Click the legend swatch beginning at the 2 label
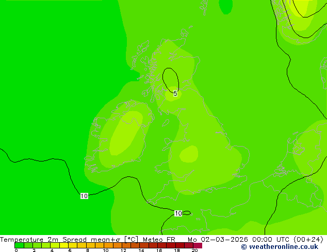This screenshot has width=327, height=252. pos(37,245)
